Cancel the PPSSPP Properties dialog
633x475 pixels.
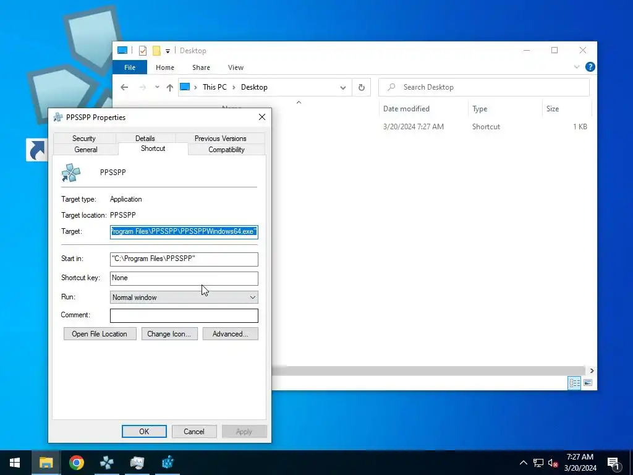pos(194,431)
